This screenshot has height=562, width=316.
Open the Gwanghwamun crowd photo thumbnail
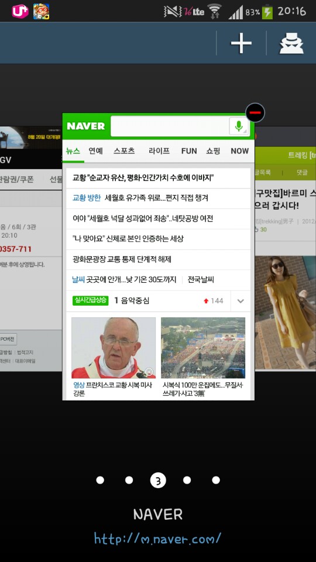pos(203,348)
